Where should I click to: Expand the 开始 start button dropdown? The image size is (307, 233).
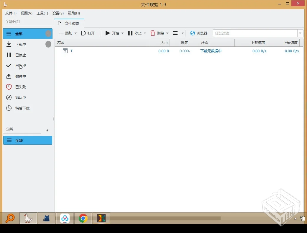122,33
